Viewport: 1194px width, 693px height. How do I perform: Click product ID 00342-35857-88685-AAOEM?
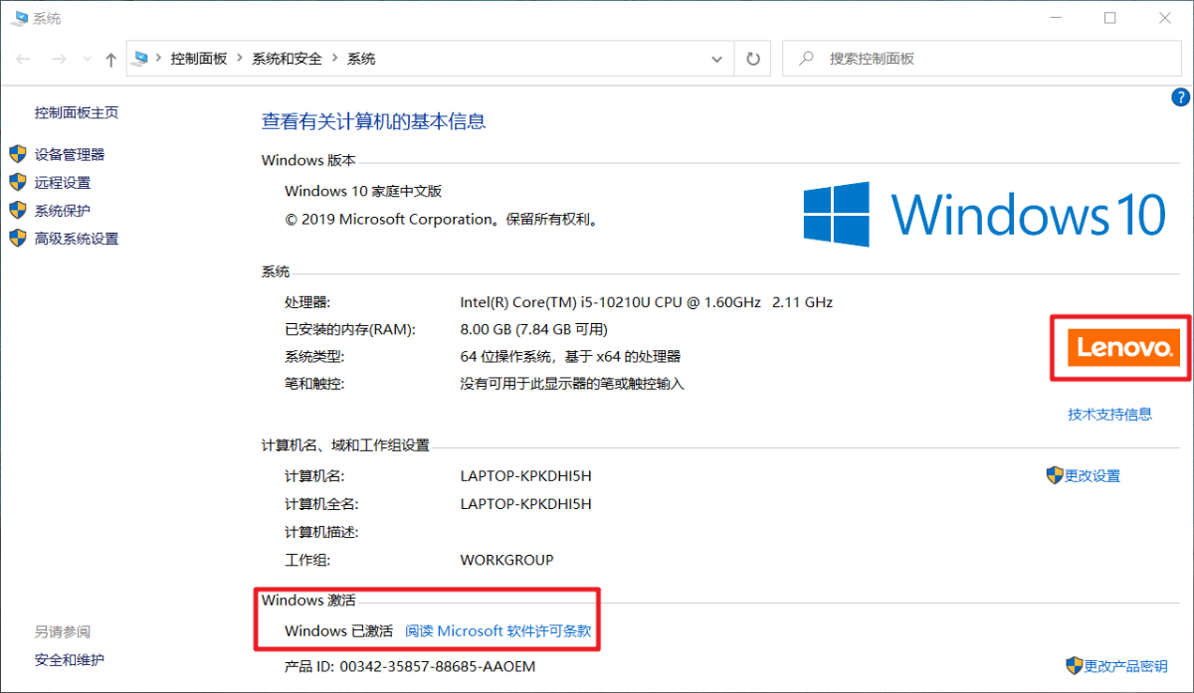(438, 666)
